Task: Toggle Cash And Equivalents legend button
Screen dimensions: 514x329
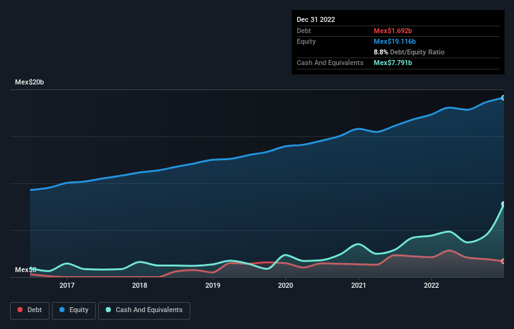Action: (x=144, y=310)
